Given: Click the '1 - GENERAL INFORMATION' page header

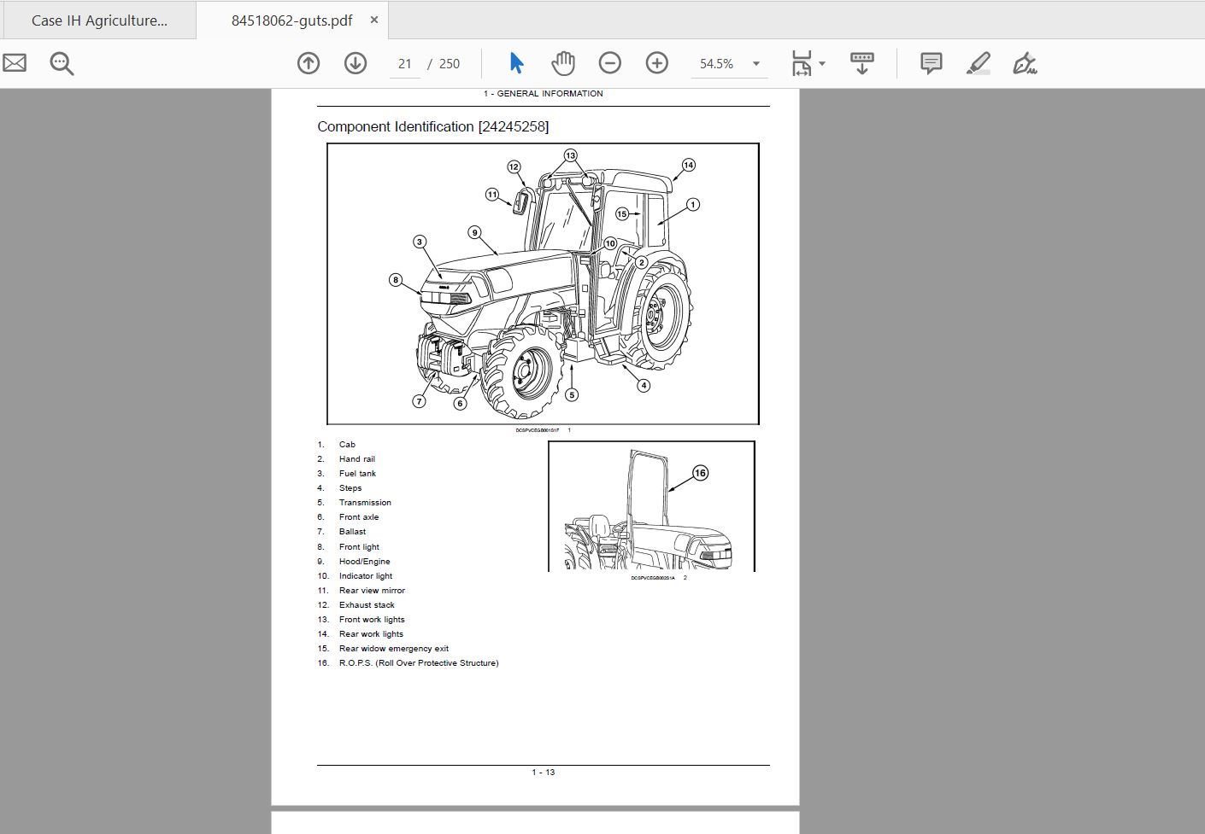Looking at the screenshot, I should 543,94.
